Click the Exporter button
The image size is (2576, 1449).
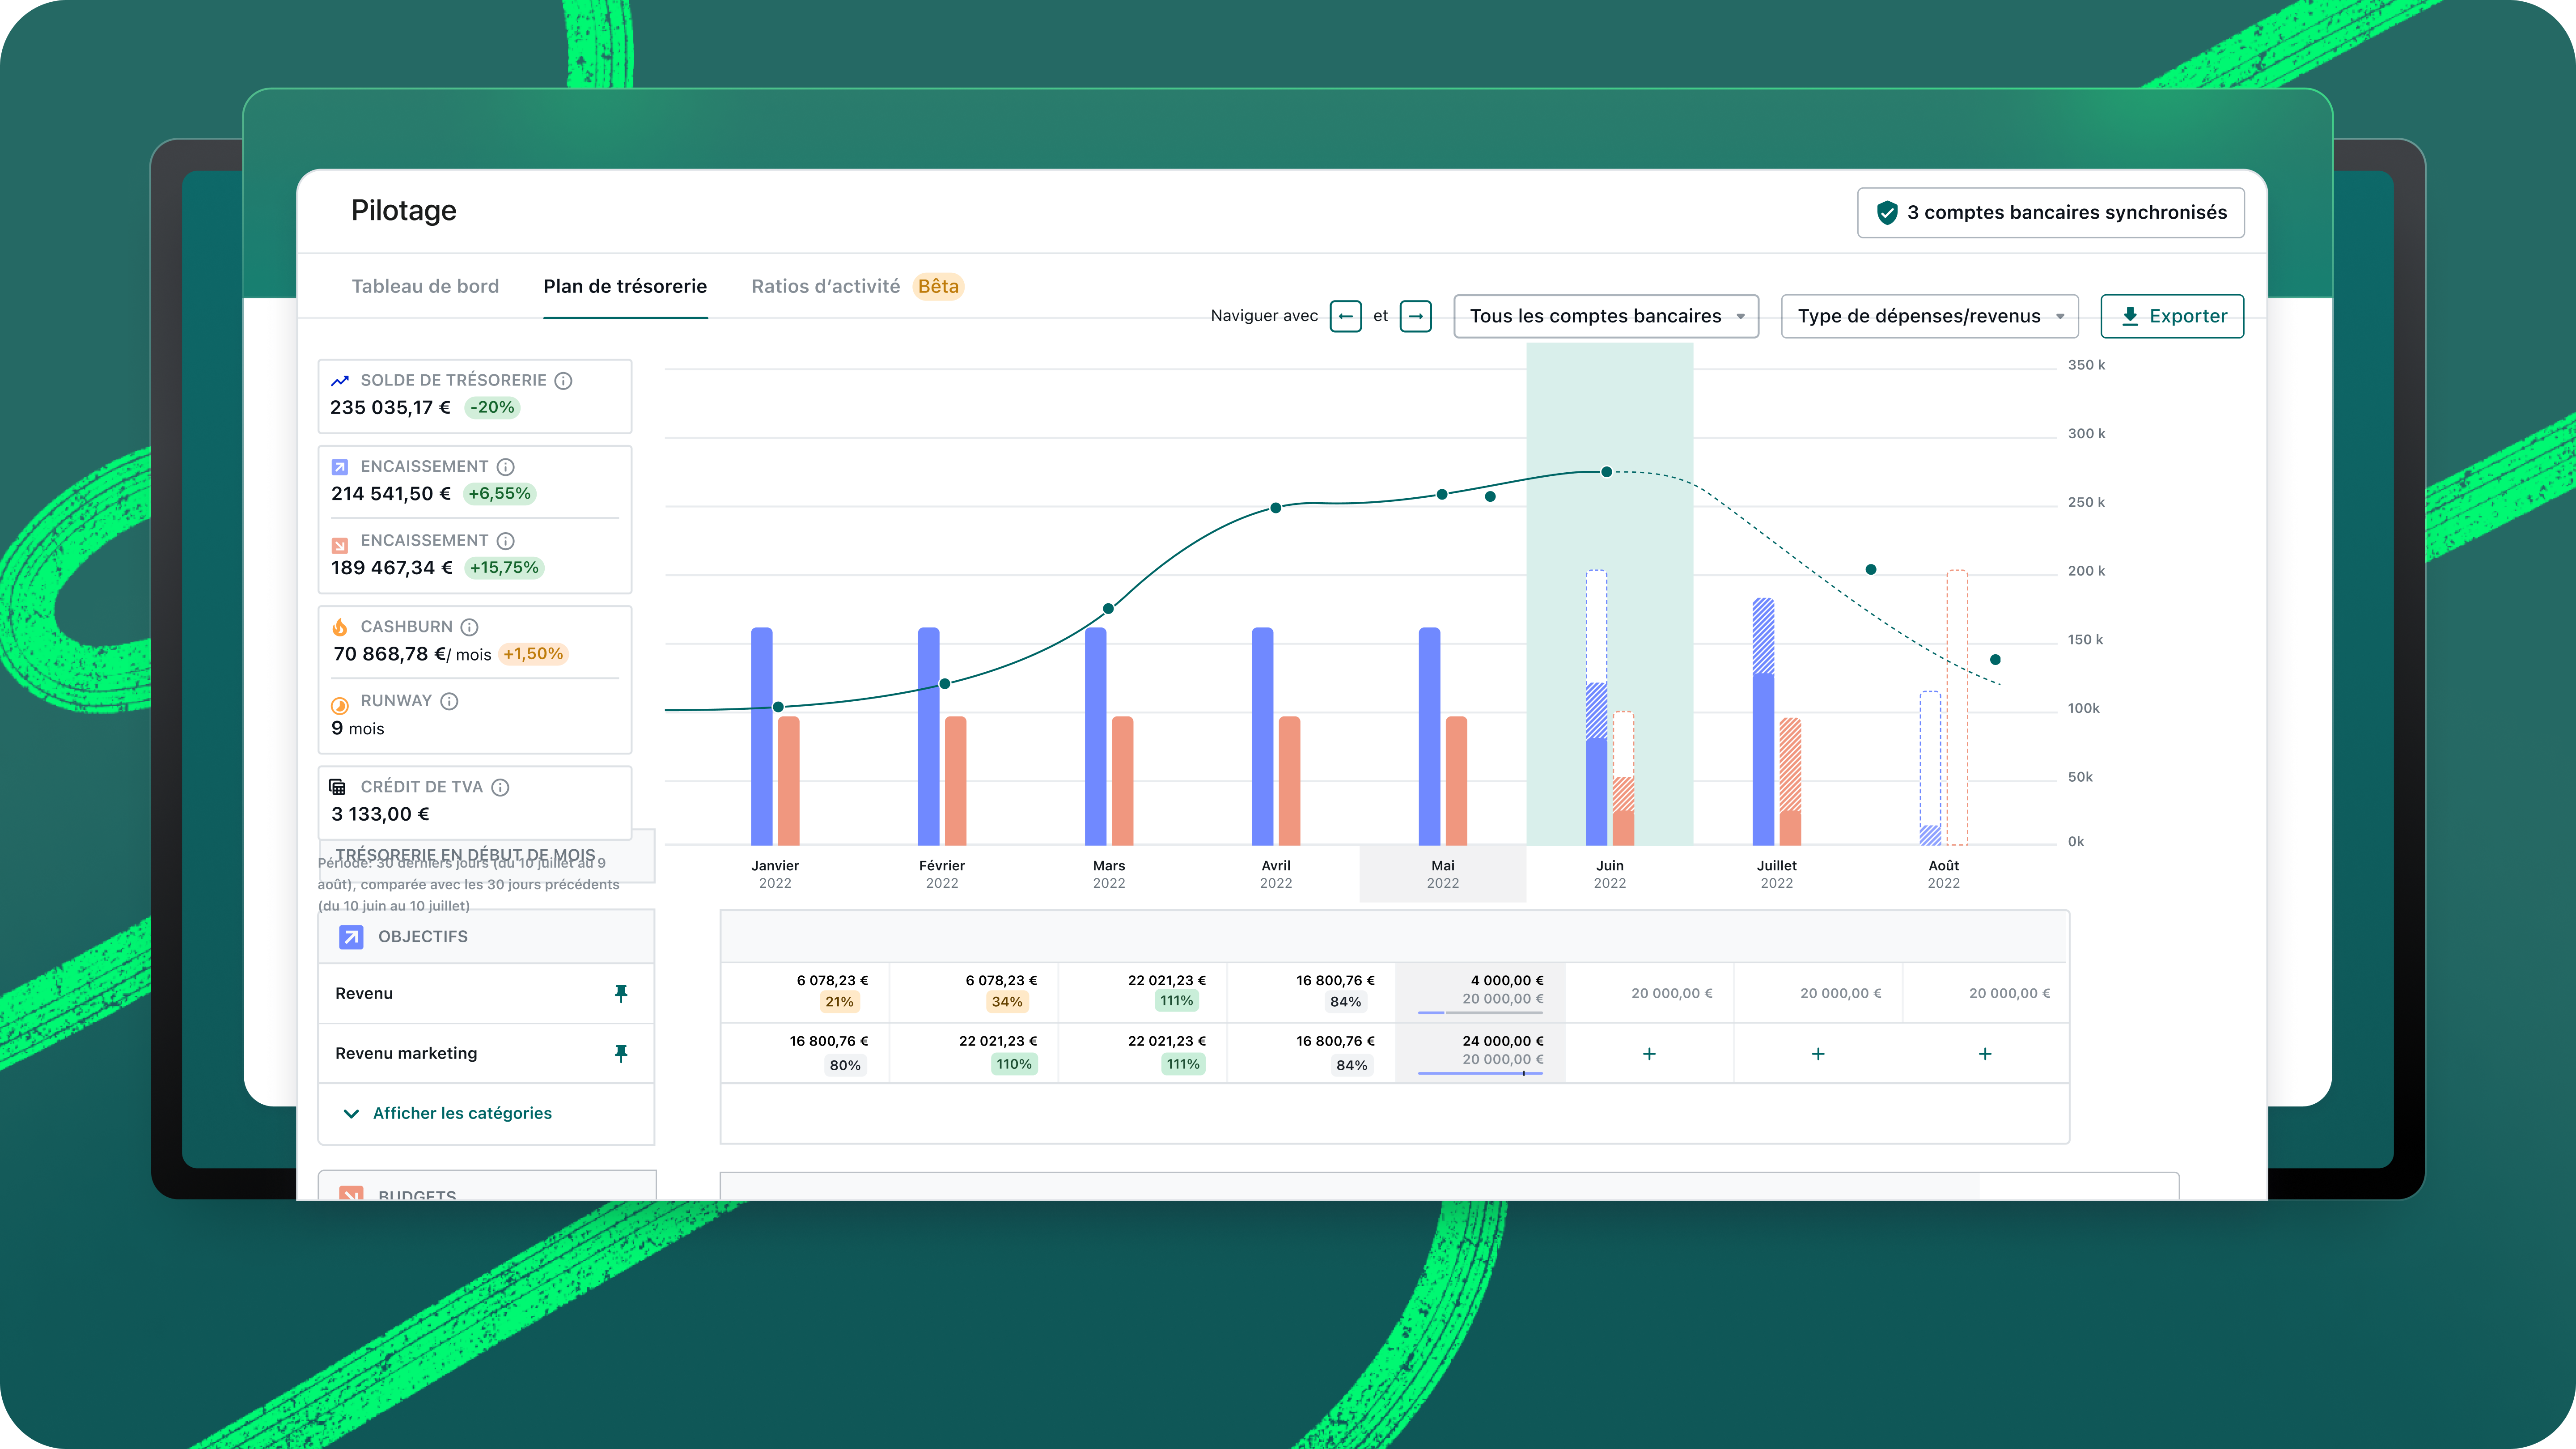[x=2172, y=316]
